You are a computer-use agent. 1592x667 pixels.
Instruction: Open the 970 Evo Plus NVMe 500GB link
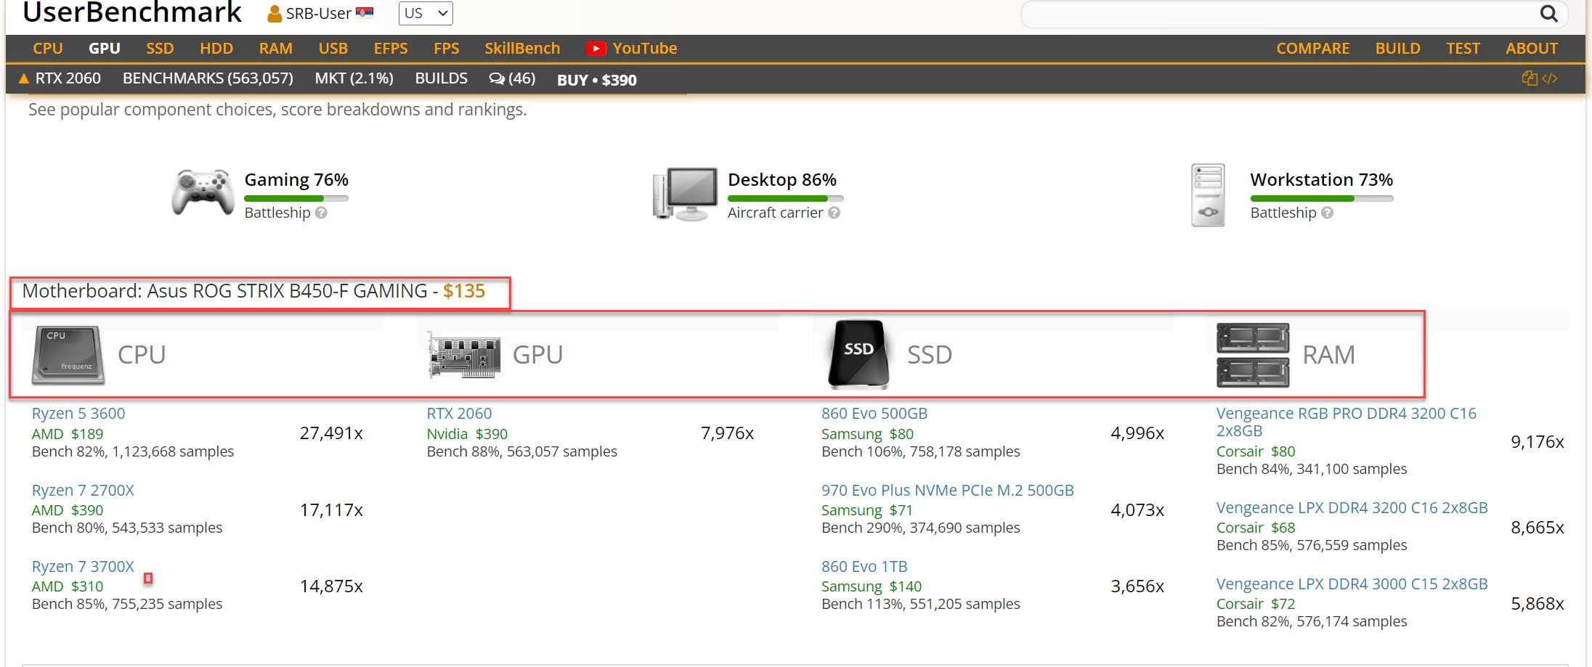tap(948, 491)
